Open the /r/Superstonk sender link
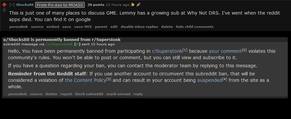The image size is (291, 119). pos(59,44)
